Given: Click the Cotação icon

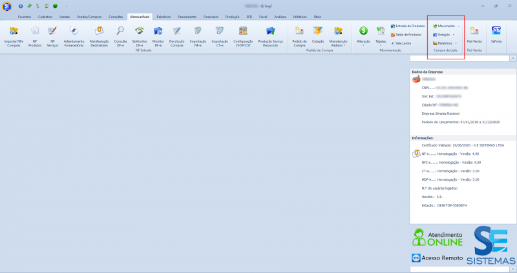Looking at the screenshot, I should coord(318,34).
